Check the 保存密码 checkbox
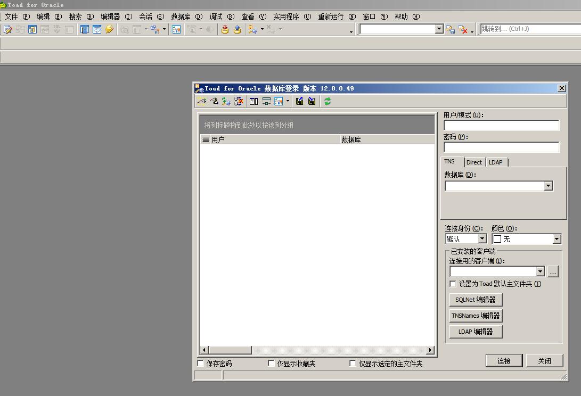This screenshot has width=581, height=396. 200,363
